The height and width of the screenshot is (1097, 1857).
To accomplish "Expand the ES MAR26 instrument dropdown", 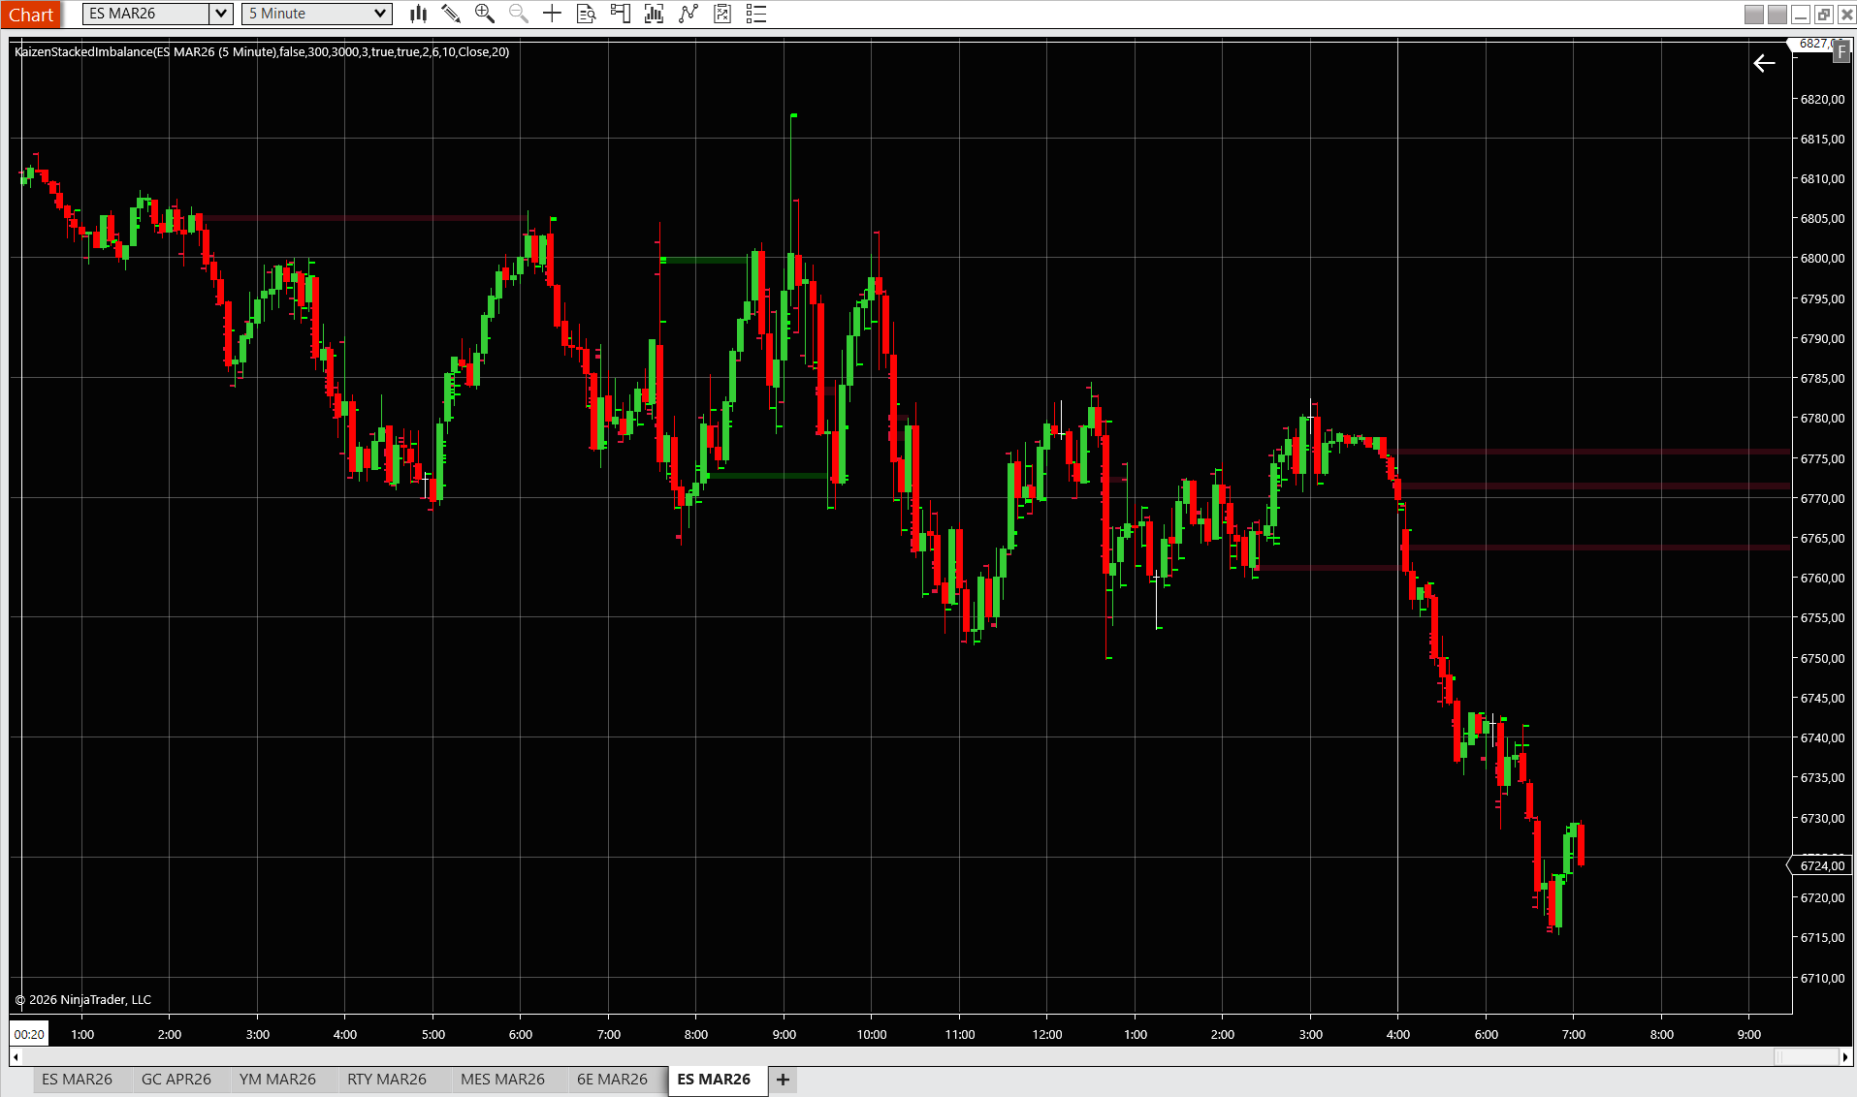I will coord(221,14).
